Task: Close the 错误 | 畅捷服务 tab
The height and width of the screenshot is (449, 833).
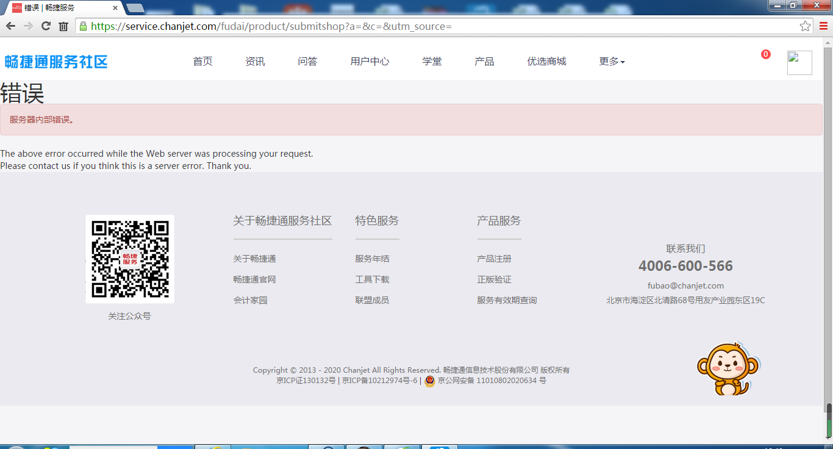Action: click(x=115, y=8)
